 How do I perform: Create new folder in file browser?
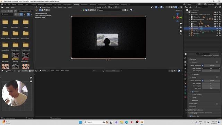pos(15,11)
